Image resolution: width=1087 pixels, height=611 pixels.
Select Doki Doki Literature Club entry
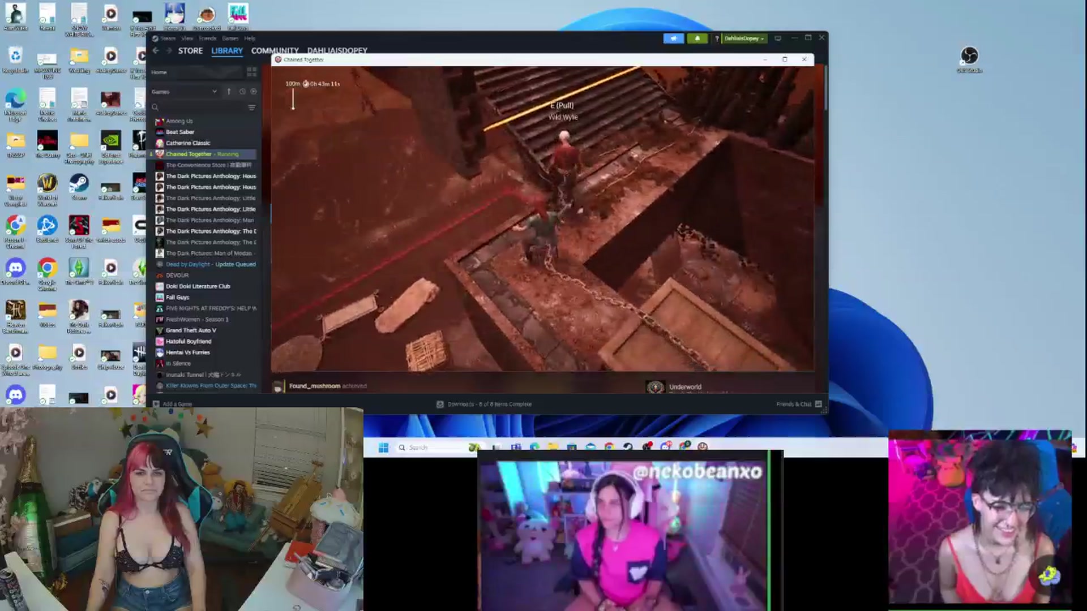pyautogui.click(x=198, y=286)
